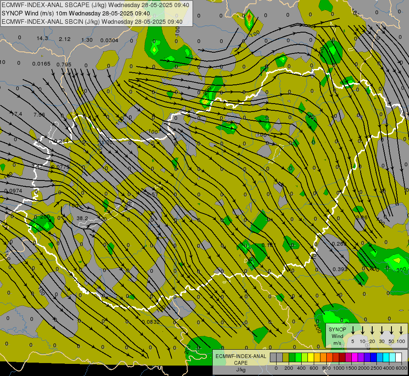The image size is (409, 376).
Task: Select the olive swatch in CAPE color scale
Action: click(286, 357)
